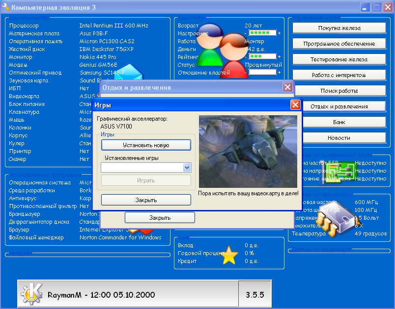Open the Покупка железа menu
This screenshot has height=309, width=395.
[x=339, y=28]
